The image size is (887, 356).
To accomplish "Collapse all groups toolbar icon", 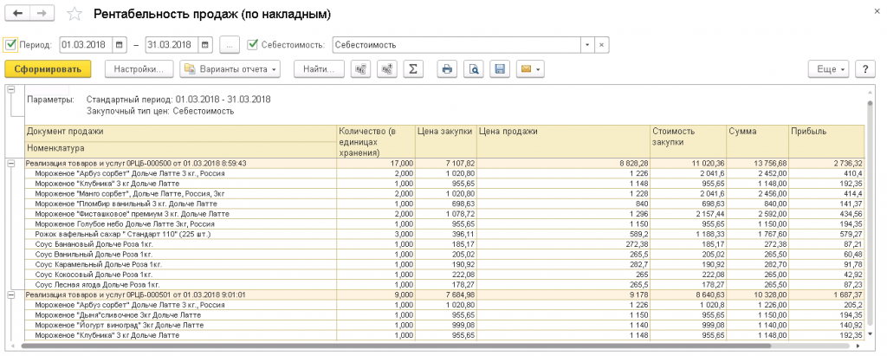I will 360,69.
